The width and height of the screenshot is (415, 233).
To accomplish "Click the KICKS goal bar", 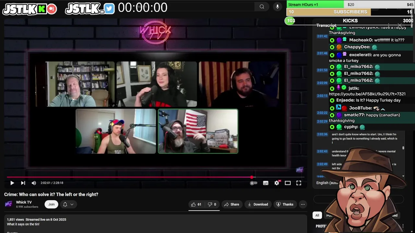I will tap(350, 21).
